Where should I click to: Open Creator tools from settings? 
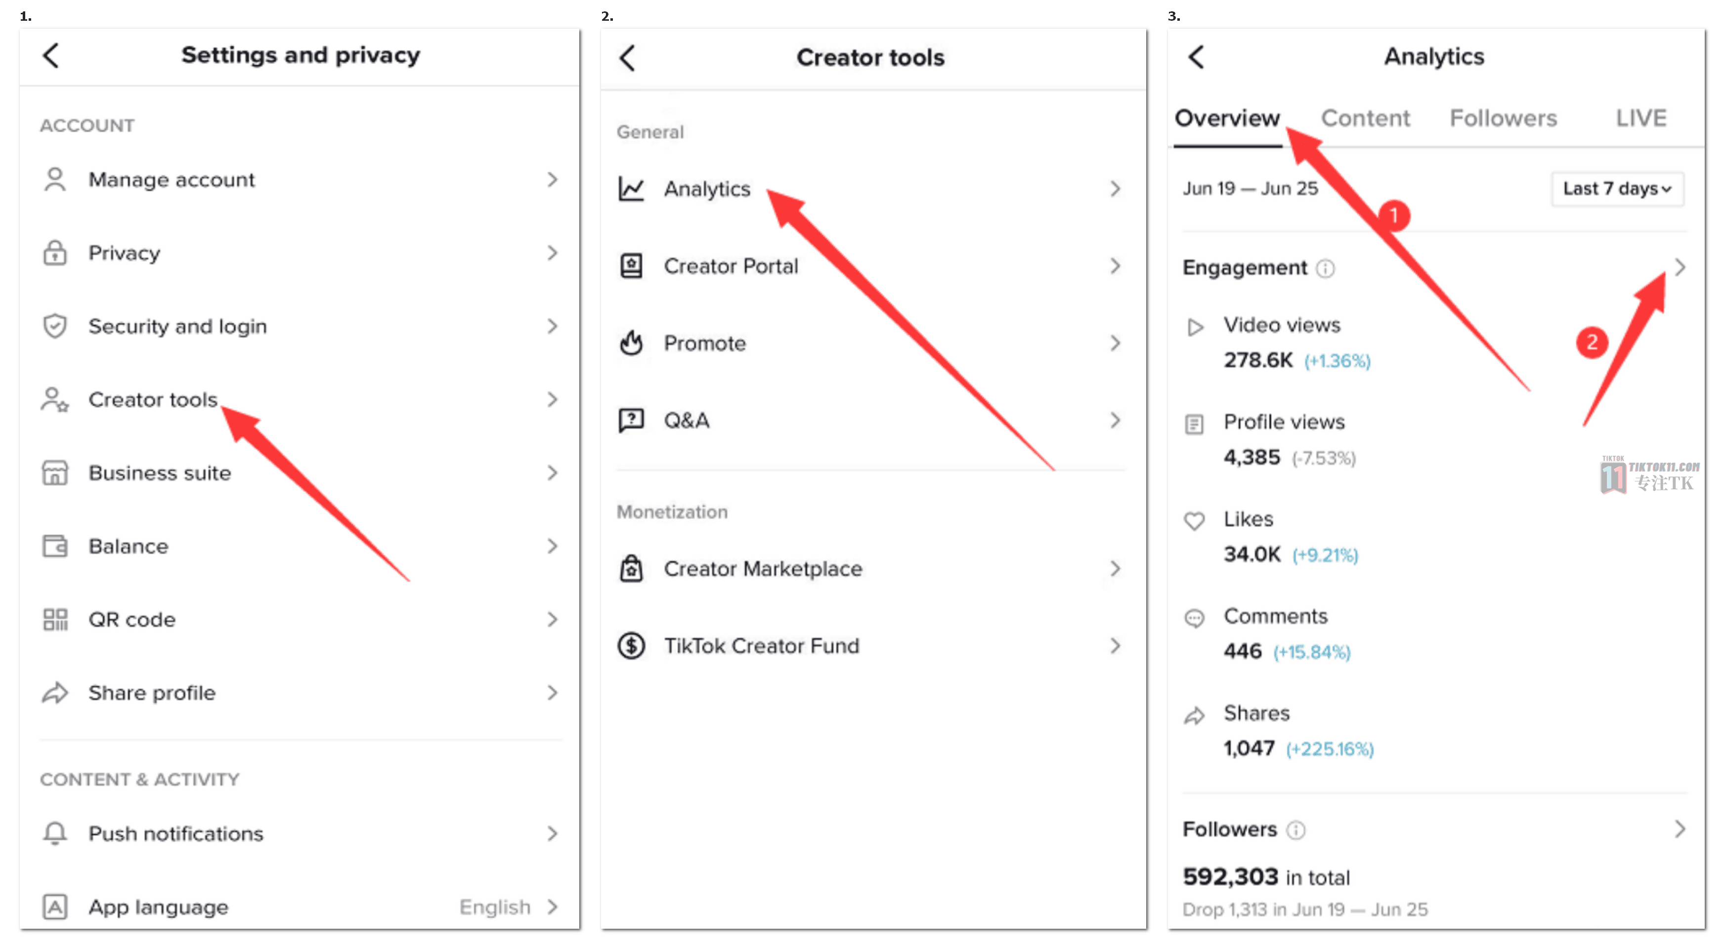point(300,399)
